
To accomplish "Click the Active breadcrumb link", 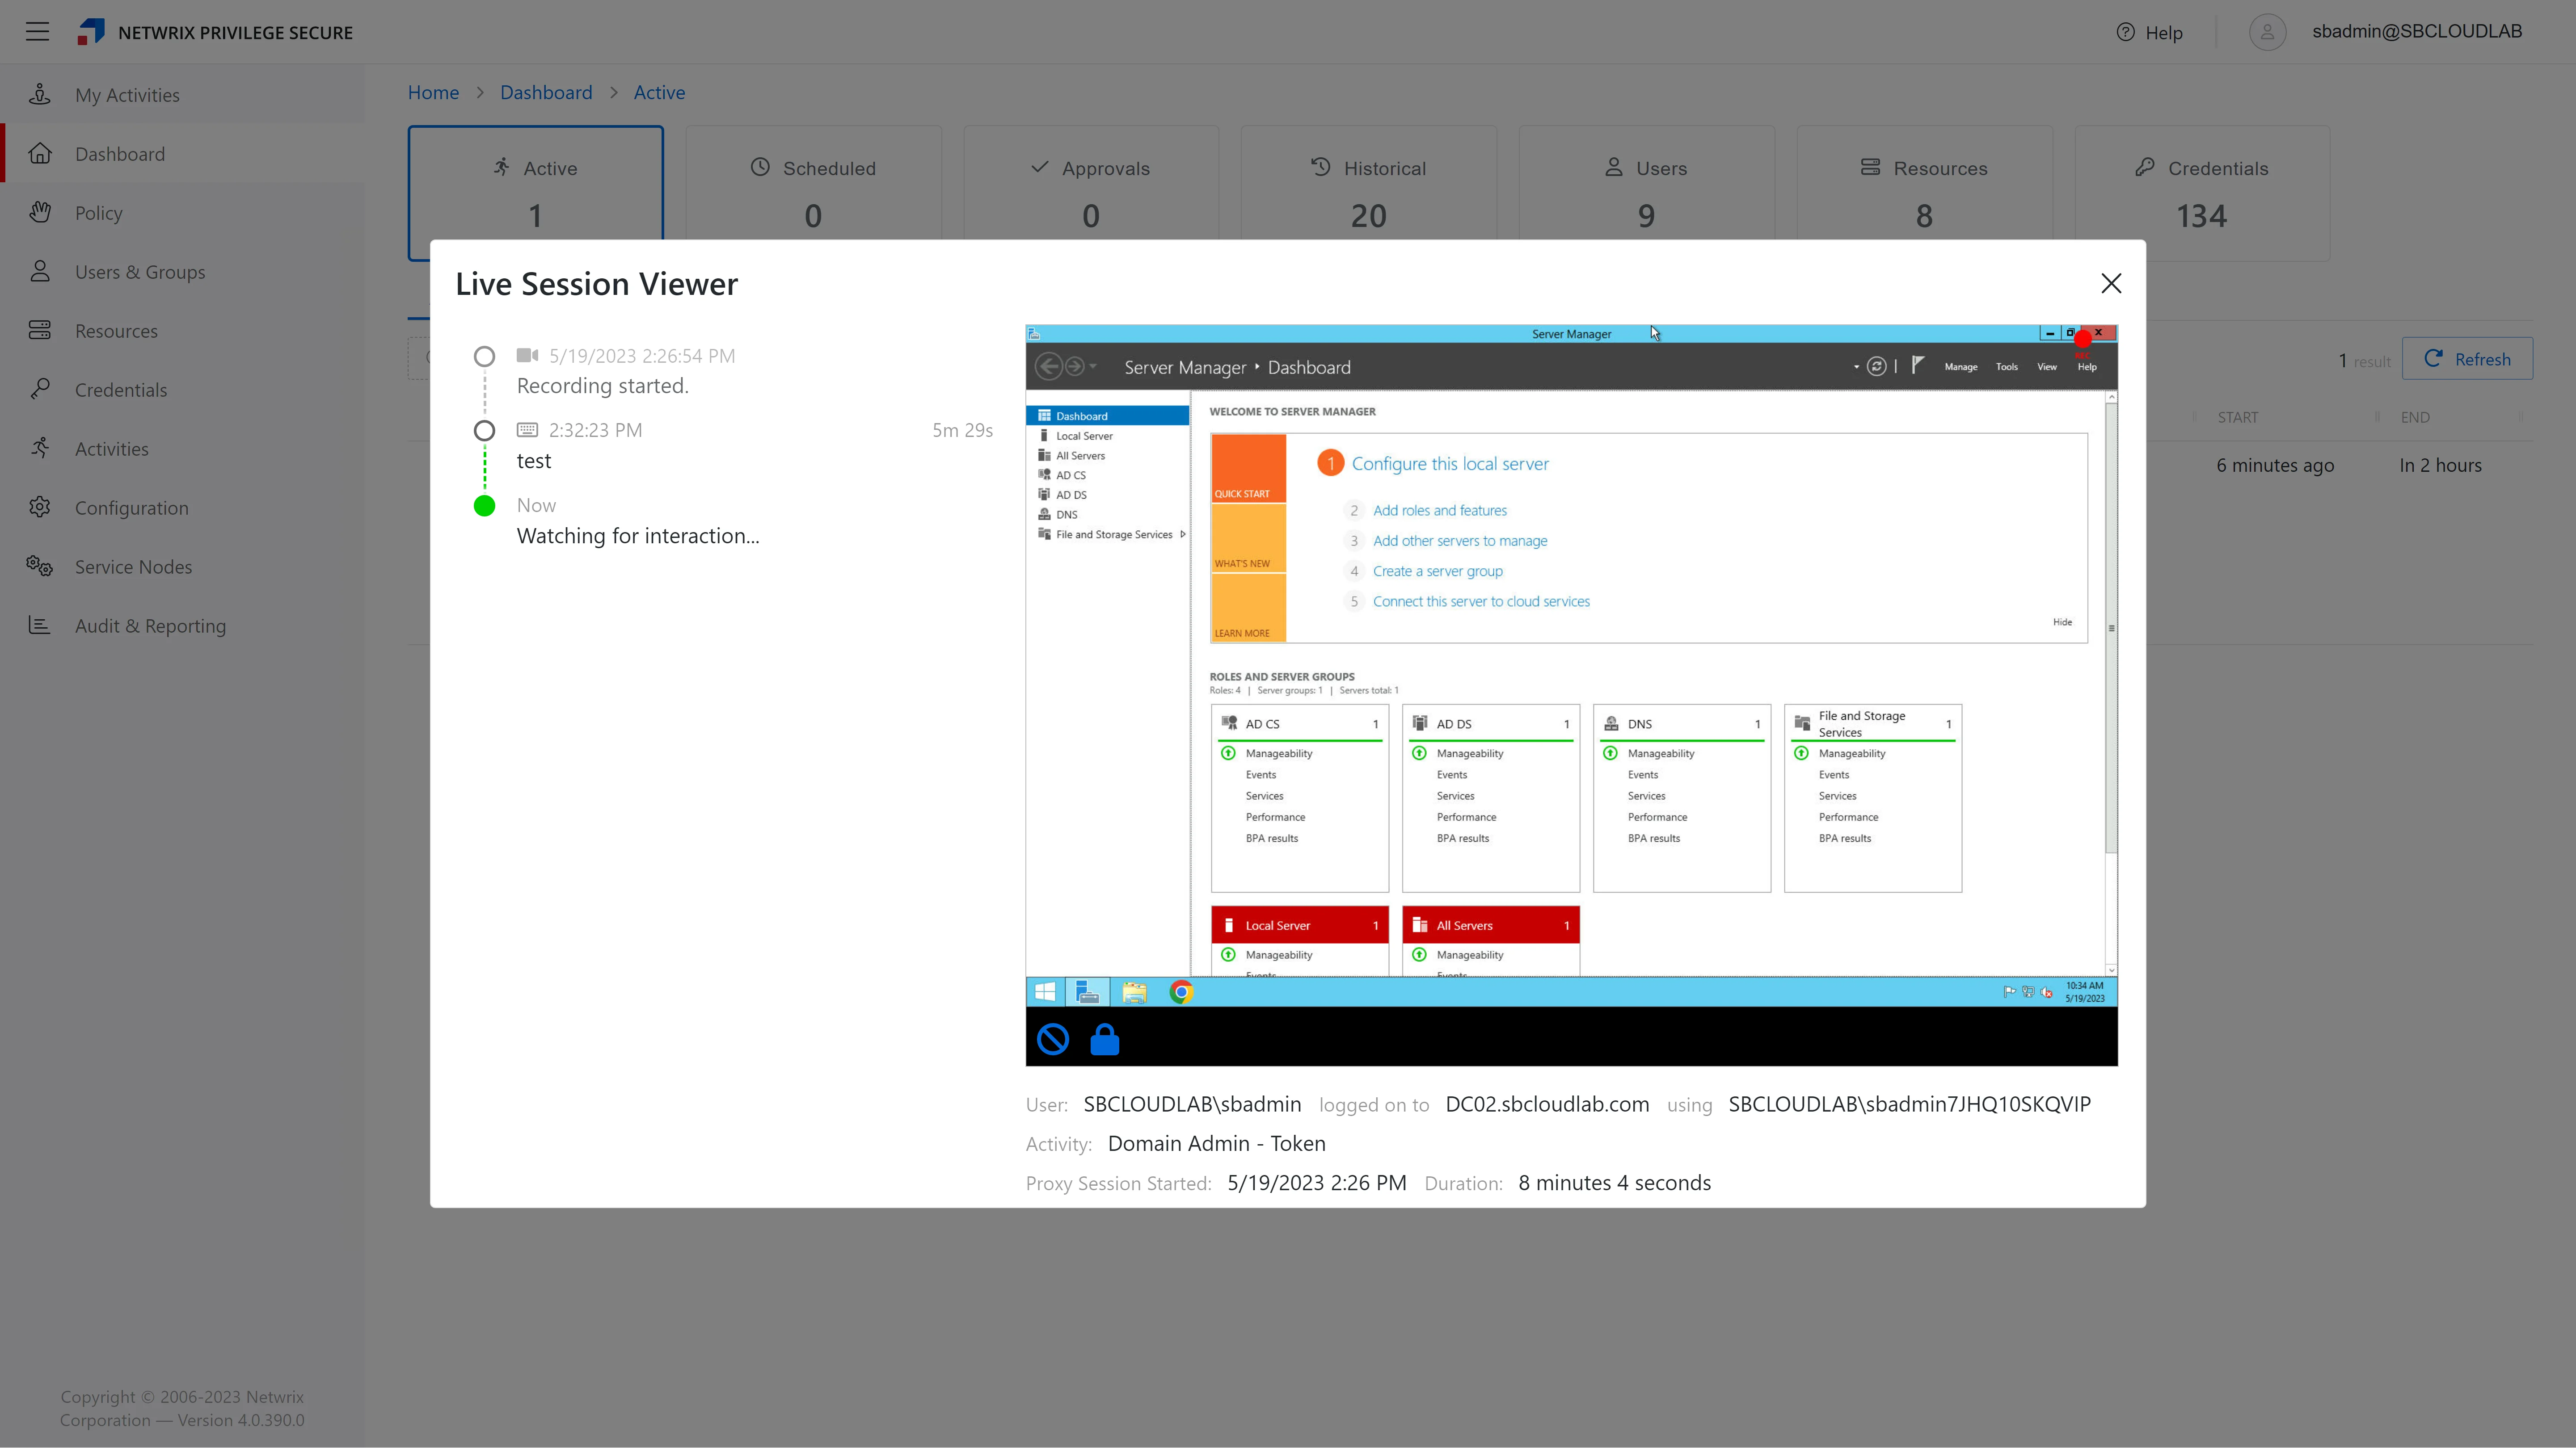I will click(x=659, y=92).
